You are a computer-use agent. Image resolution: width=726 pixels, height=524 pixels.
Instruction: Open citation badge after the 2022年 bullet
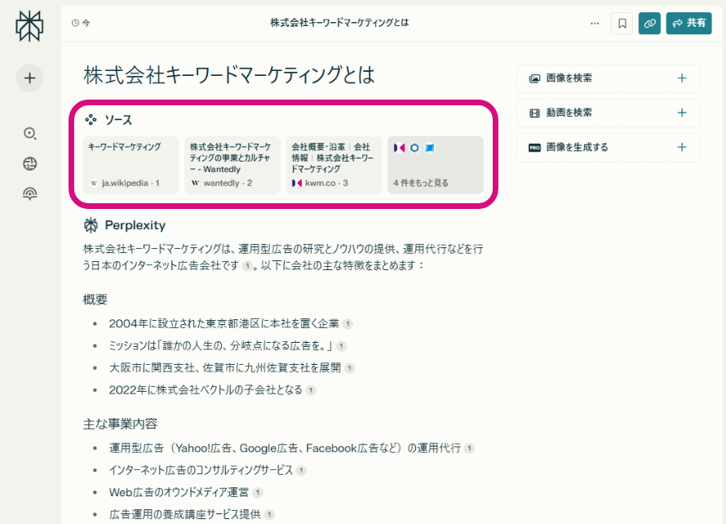pos(311,391)
